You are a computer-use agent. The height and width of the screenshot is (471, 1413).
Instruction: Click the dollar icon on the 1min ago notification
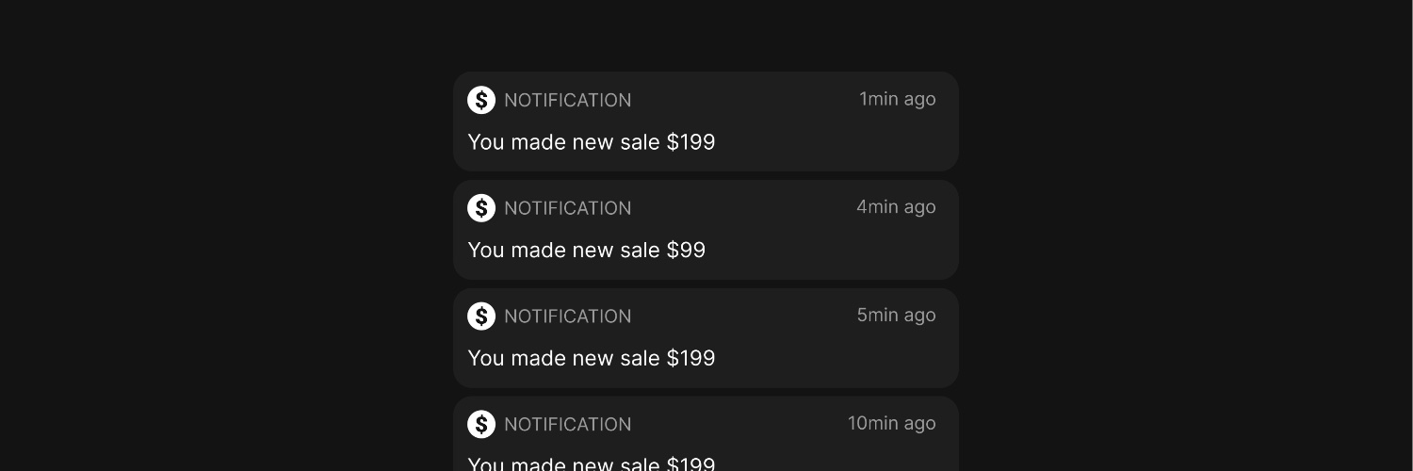(481, 100)
